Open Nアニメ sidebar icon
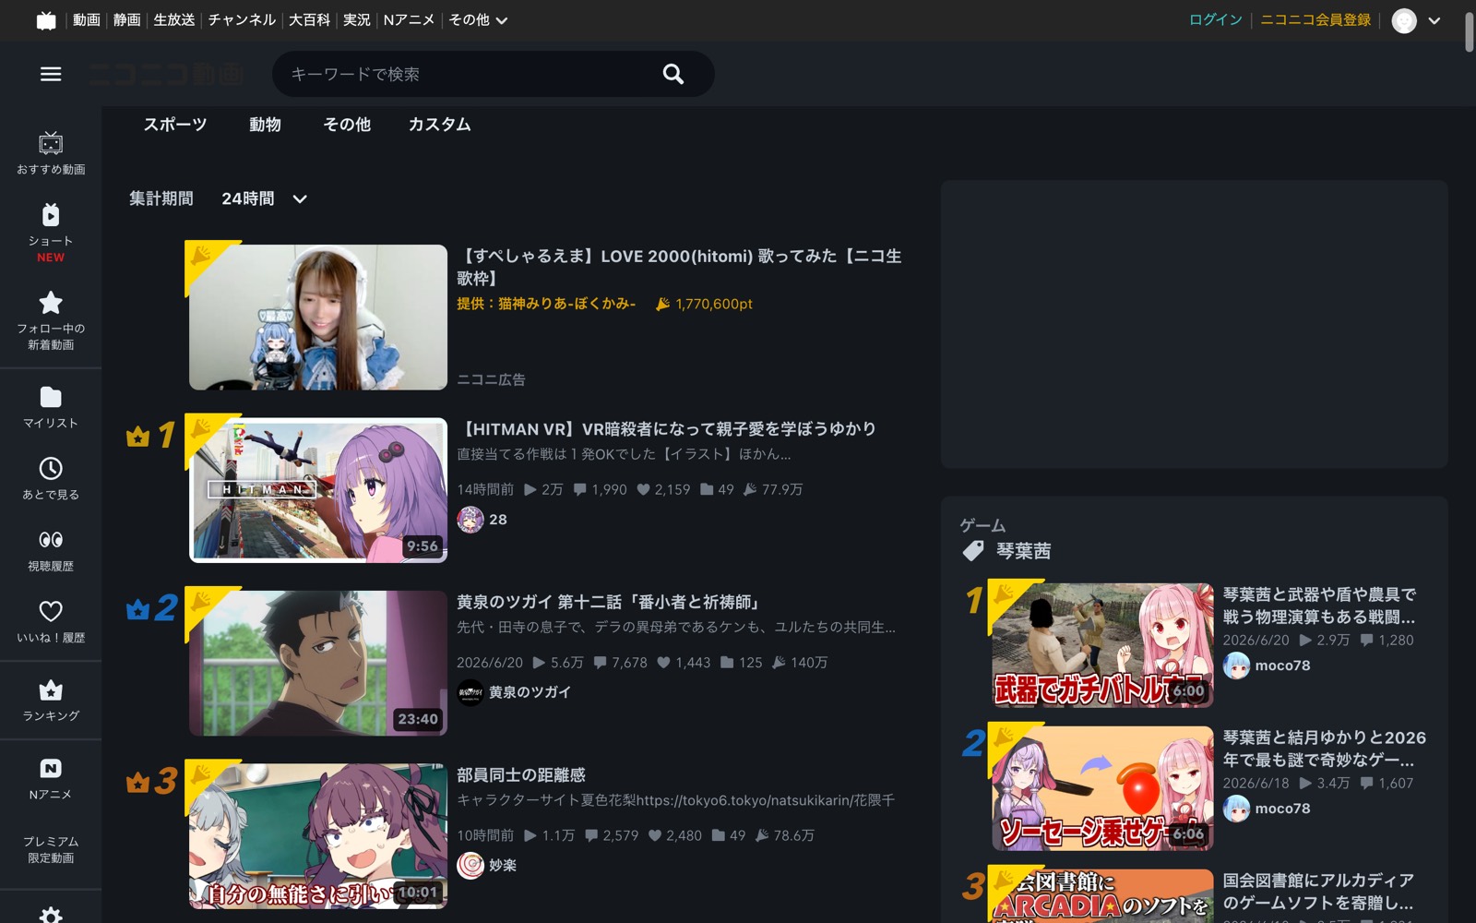This screenshot has width=1476, height=923. pyautogui.click(x=51, y=768)
